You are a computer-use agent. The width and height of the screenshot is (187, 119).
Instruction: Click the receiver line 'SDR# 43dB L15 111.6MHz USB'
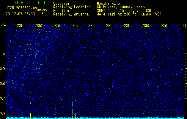[124, 11]
